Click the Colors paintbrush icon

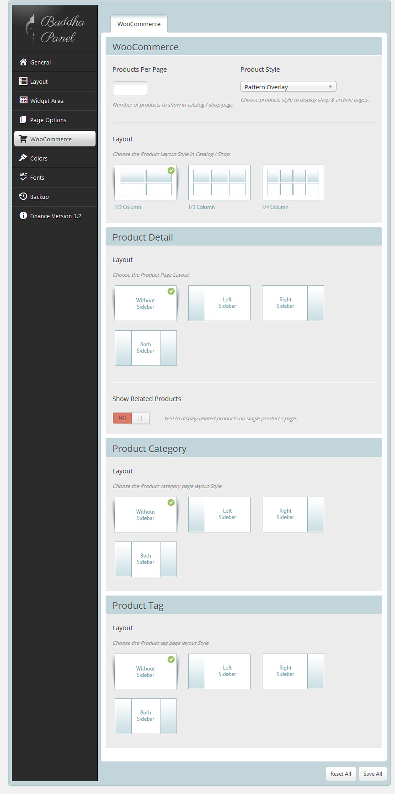point(23,158)
